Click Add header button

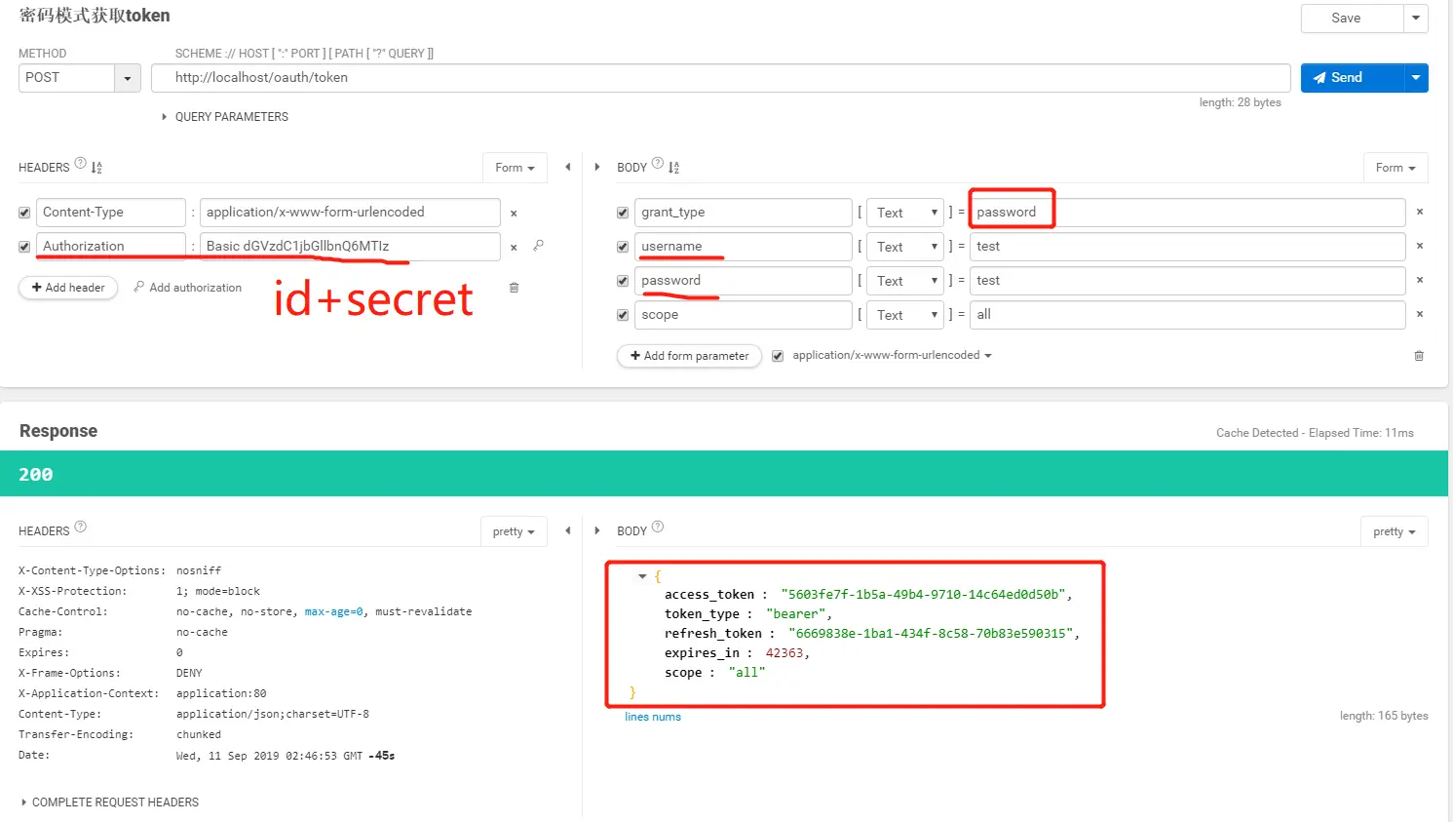click(68, 288)
